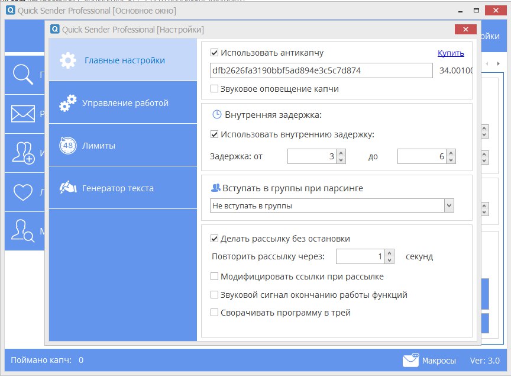Screen dimensions: 511x376
Task: Open the Главные настройки tab
Action: point(123,60)
